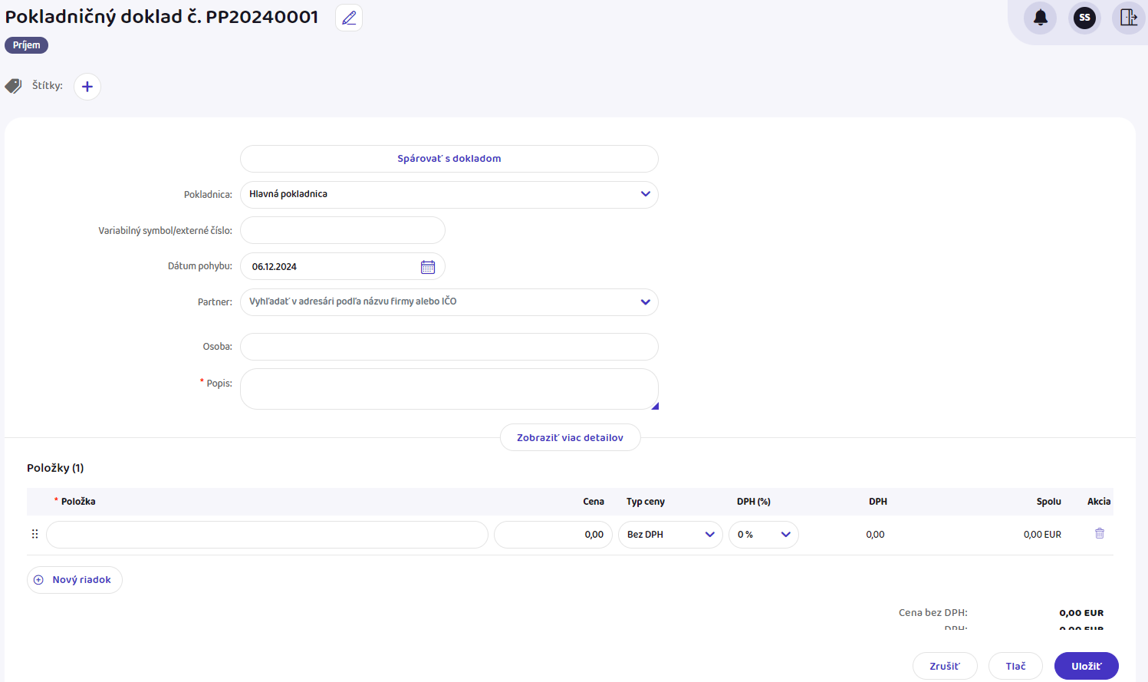Add a Nový riadok to items
The width and height of the screenshot is (1148, 682).
[74, 580]
